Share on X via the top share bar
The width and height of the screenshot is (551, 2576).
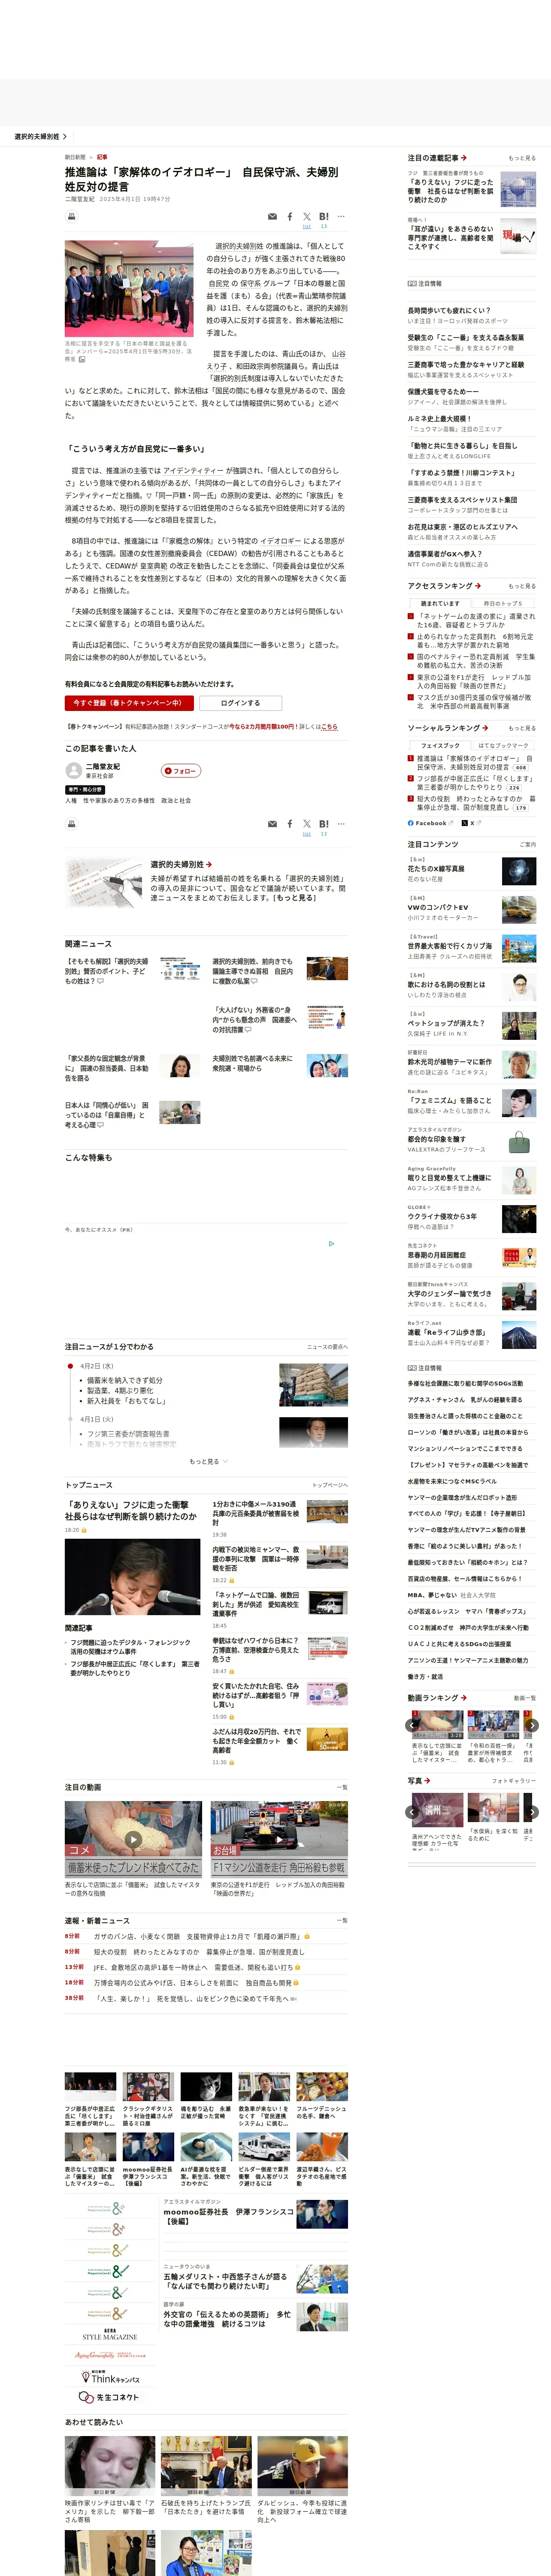[x=307, y=216]
